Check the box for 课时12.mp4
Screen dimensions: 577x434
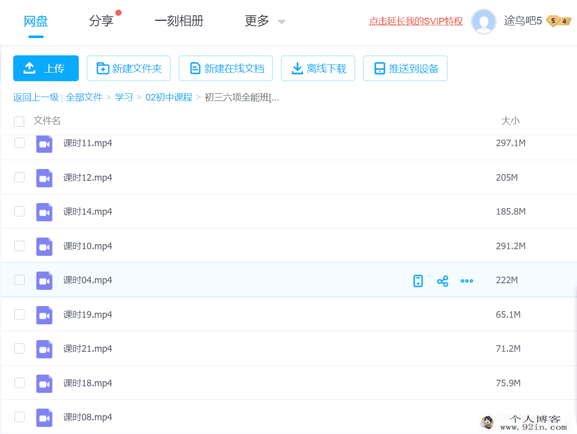[x=19, y=178]
